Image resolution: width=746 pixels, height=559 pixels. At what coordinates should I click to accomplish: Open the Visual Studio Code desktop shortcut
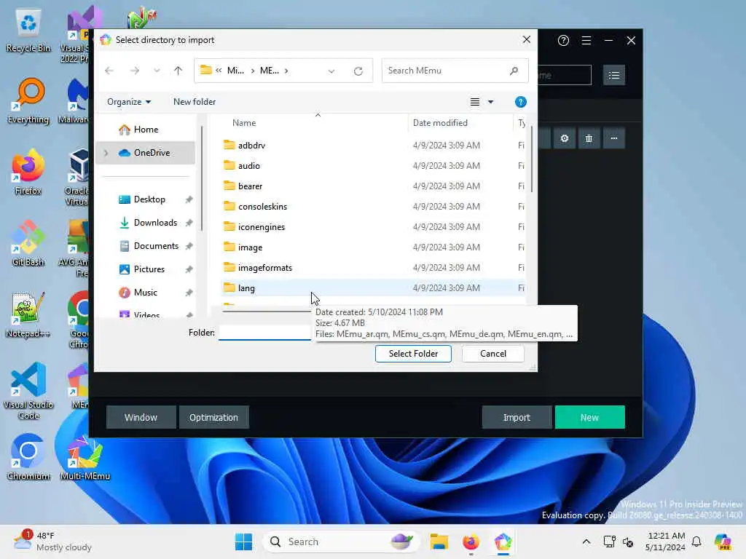[28, 391]
